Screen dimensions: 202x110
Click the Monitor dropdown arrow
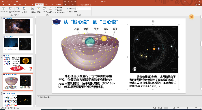pos(90,8)
